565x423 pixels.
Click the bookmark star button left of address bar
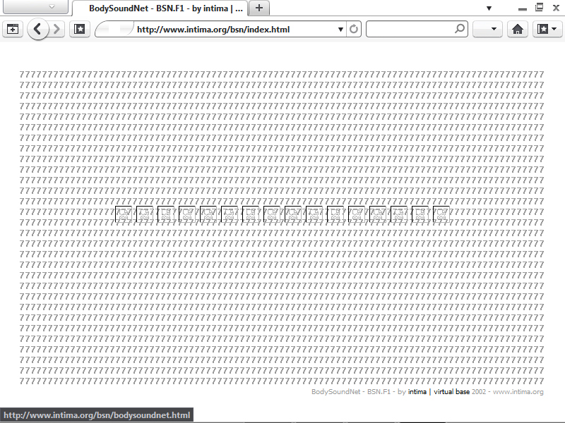pos(80,30)
